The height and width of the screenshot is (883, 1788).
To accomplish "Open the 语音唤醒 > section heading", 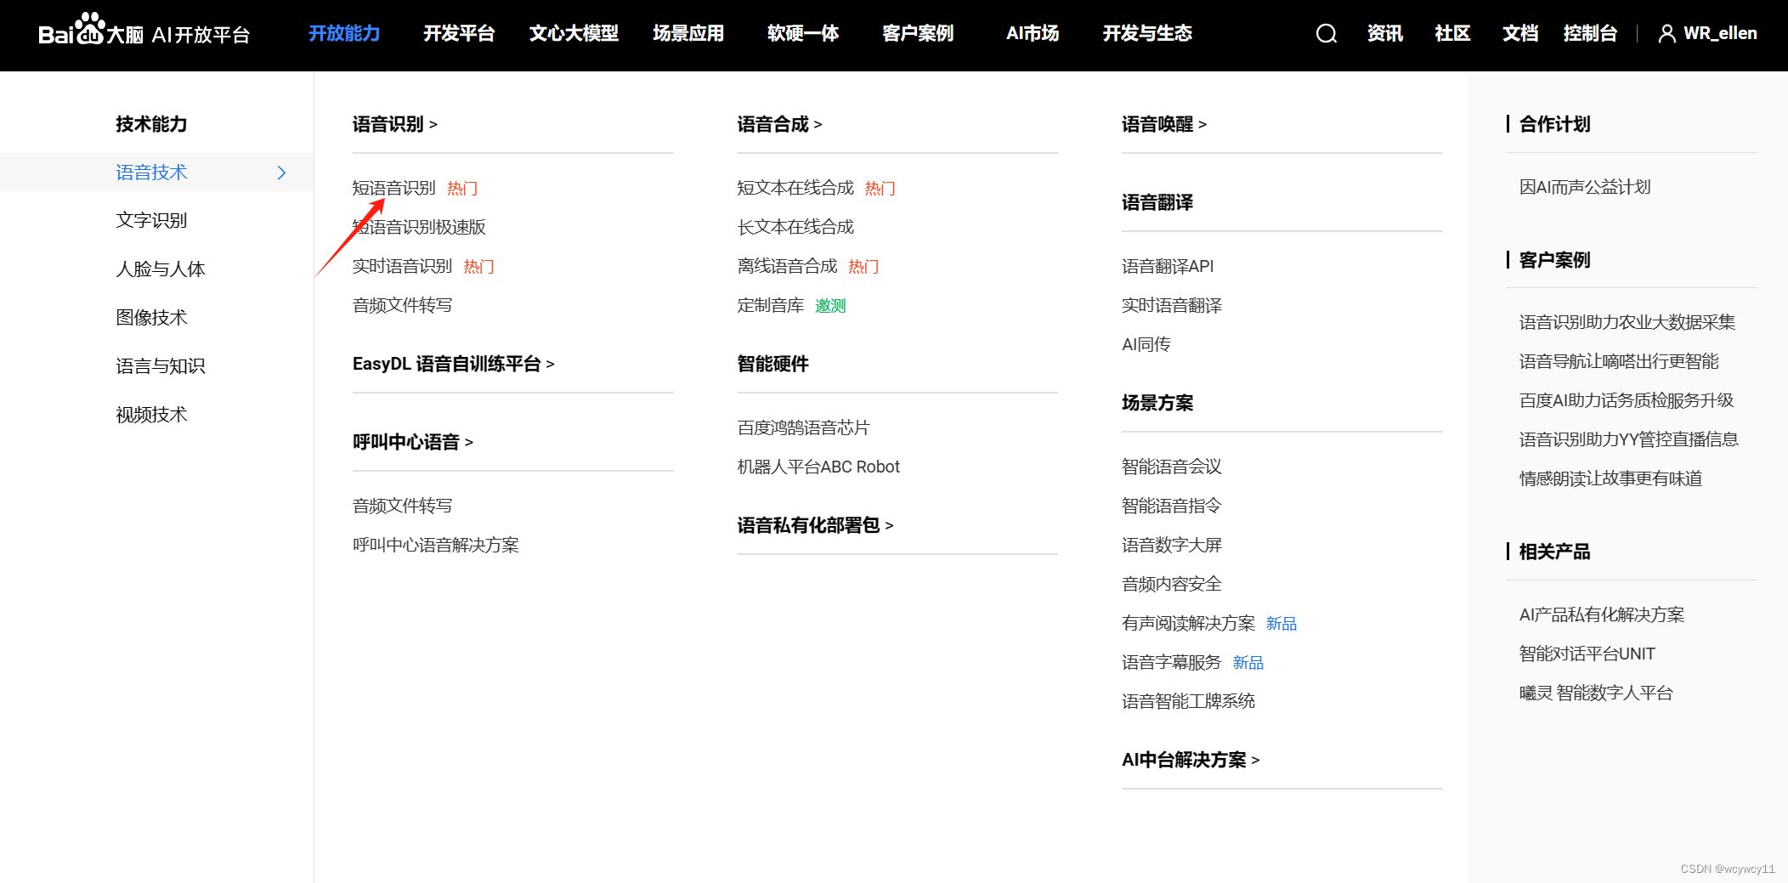I will [x=1164, y=124].
